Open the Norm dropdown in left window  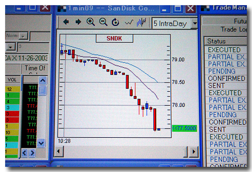click(23, 36)
